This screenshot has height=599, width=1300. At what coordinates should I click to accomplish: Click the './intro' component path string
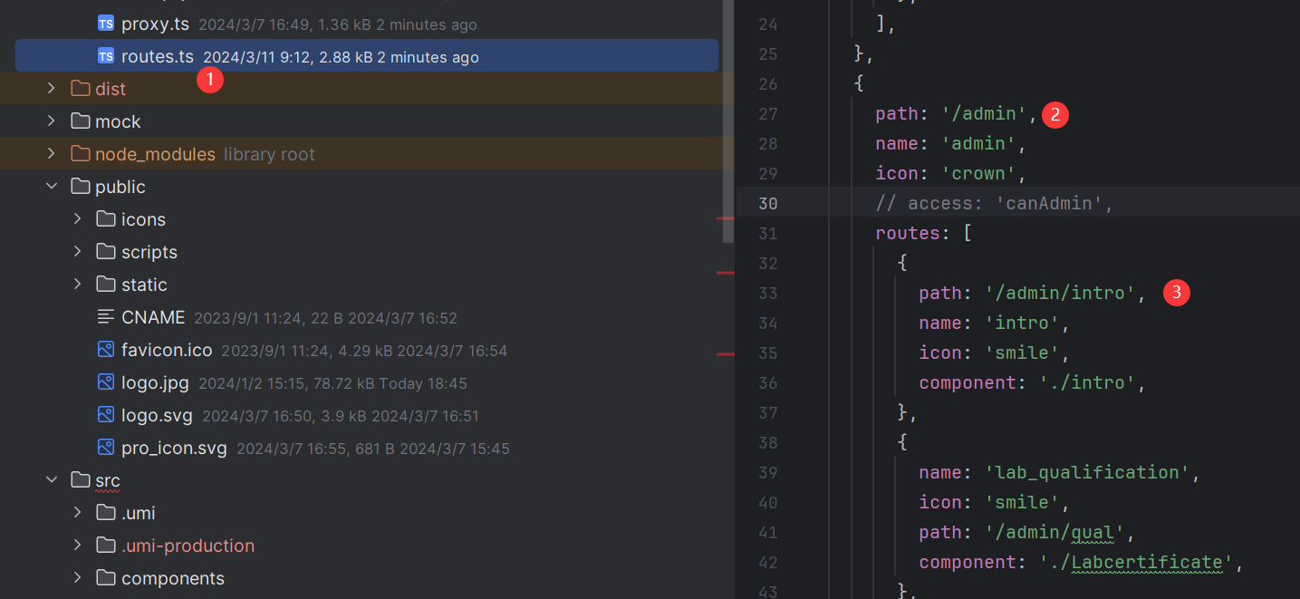[x=1087, y=382]
